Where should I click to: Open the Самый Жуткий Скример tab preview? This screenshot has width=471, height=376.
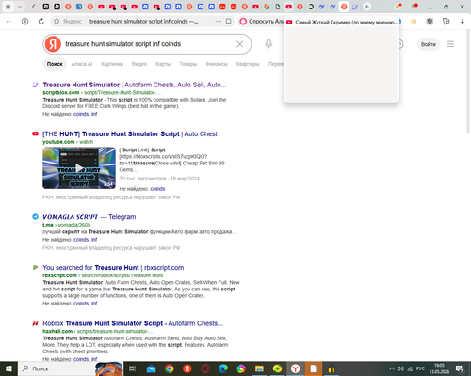pos(341,59)
